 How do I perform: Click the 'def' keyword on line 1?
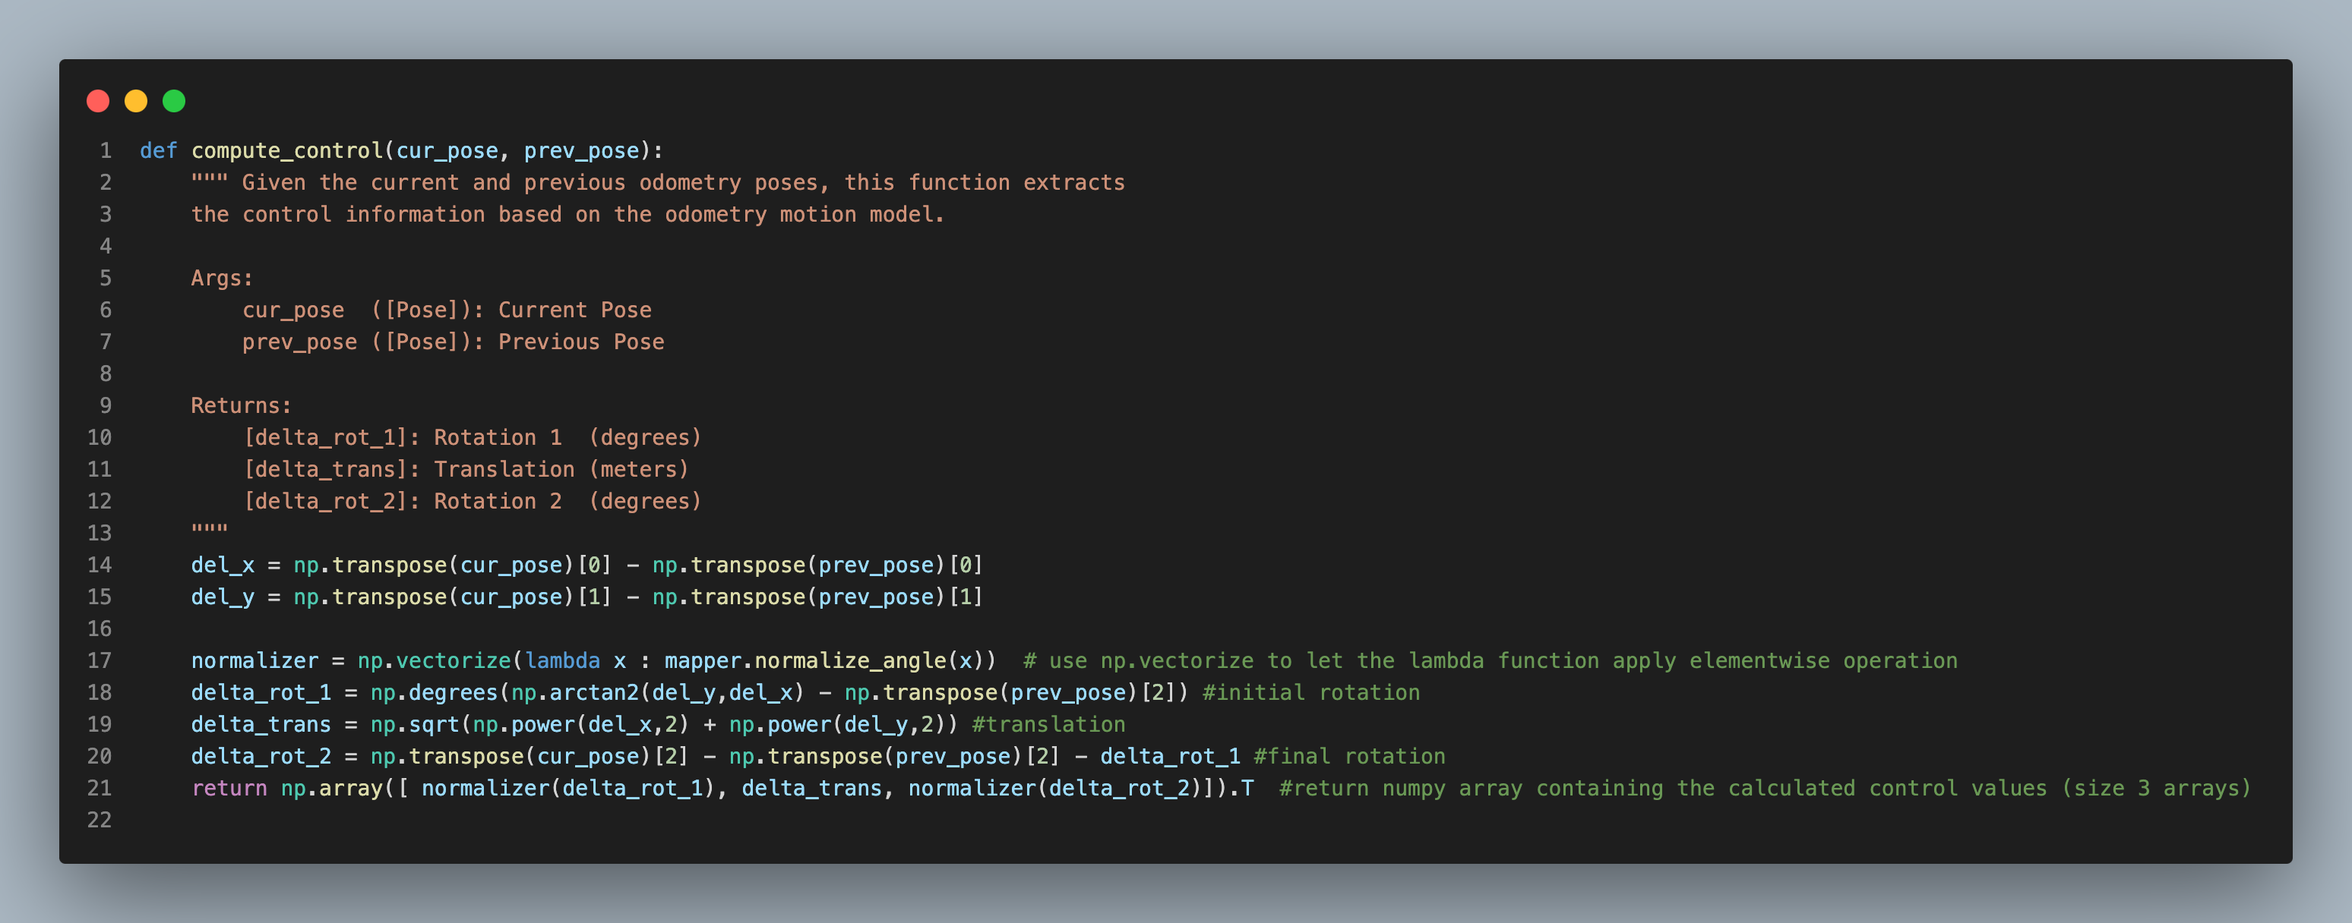[x=158, y=150]
